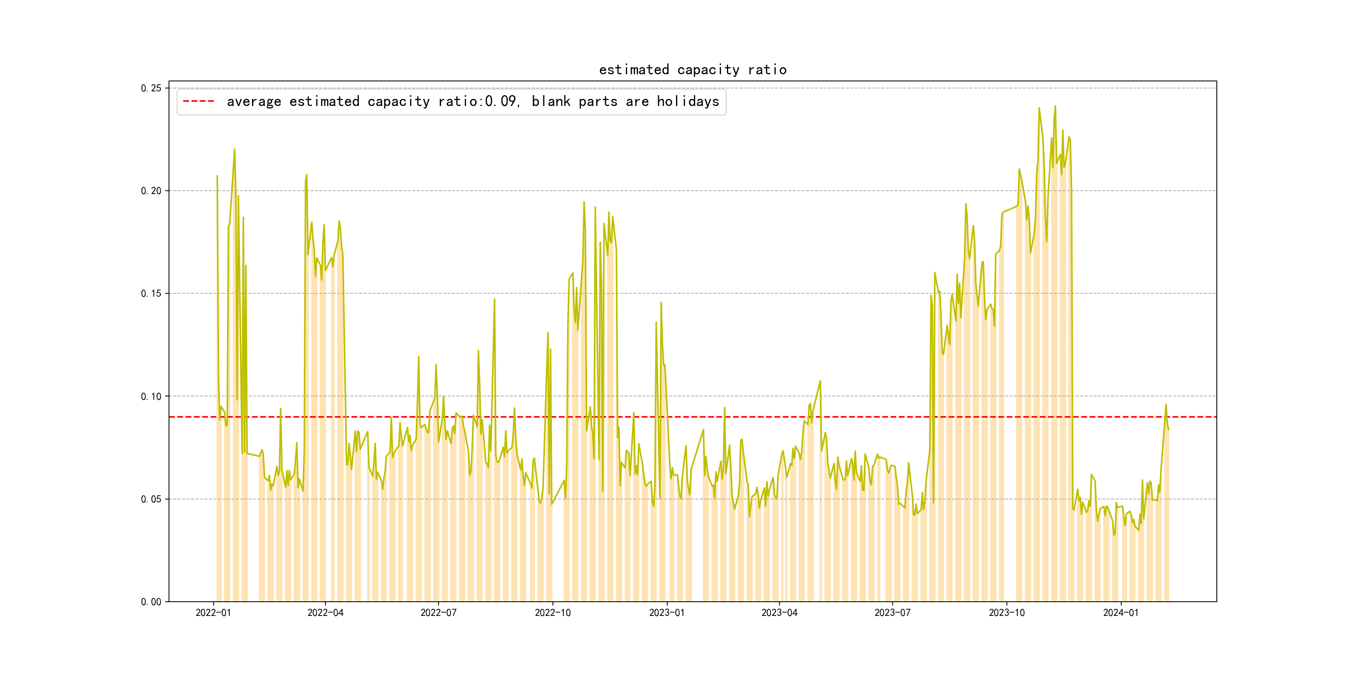Image resolution: width=1352 pixels, height=676 pixels.
Task: Click the 2023-07 x-axis label
Action: [892, 613]
